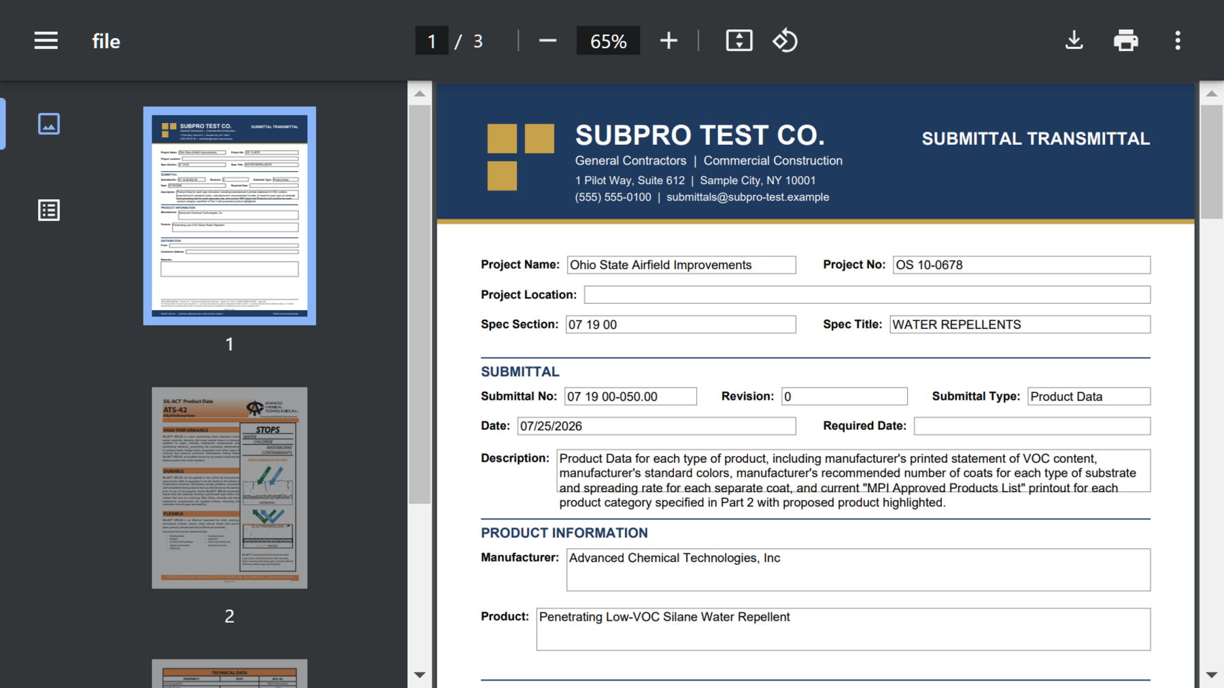Click the Description text box
Image resolution: width=1224 pixels, height=688 pixels.
coord(853,471)
